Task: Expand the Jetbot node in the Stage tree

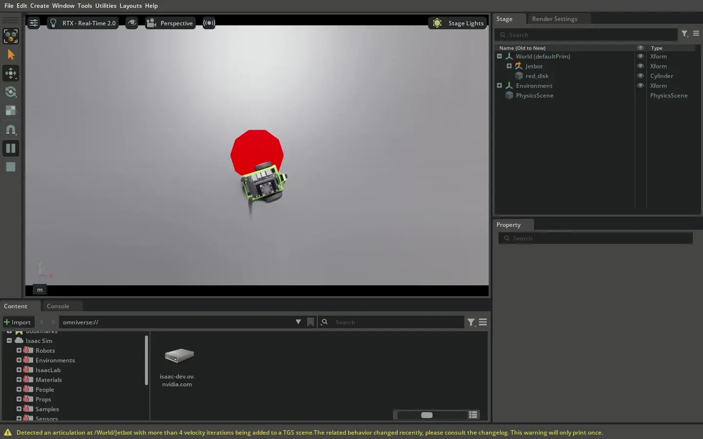Action: [509, 66]
